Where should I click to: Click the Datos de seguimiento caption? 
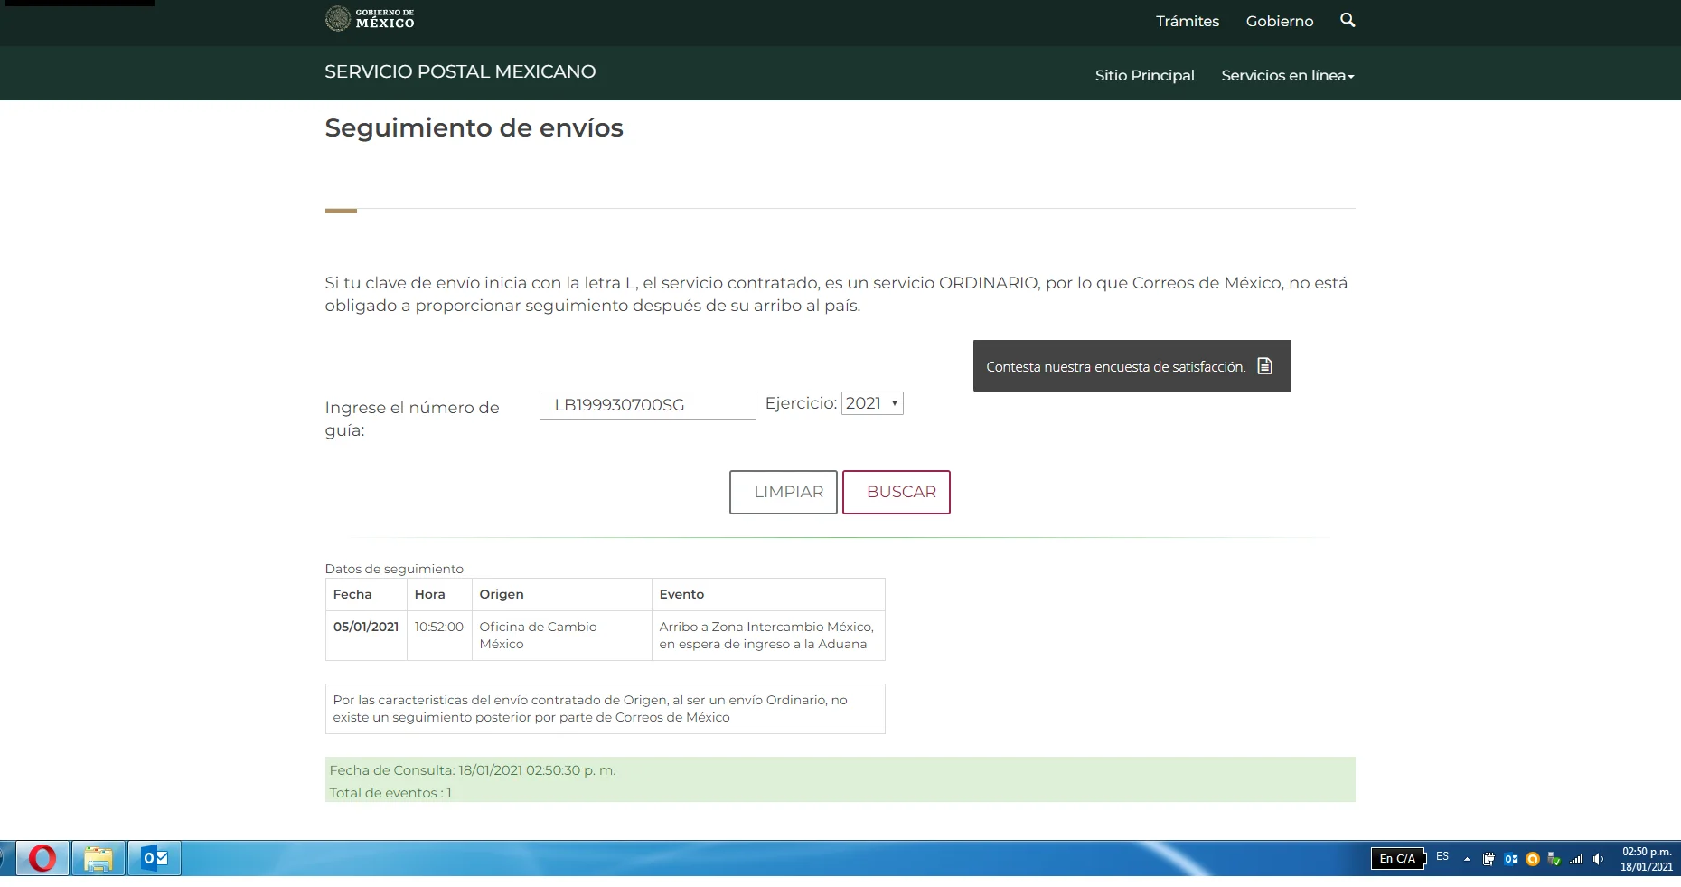[x=394, y=569]
